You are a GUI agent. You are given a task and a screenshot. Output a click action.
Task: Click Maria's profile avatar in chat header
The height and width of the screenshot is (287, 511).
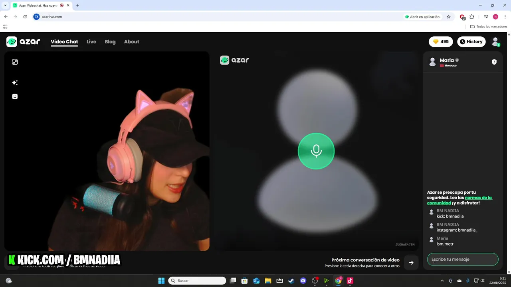pos(432,62)
